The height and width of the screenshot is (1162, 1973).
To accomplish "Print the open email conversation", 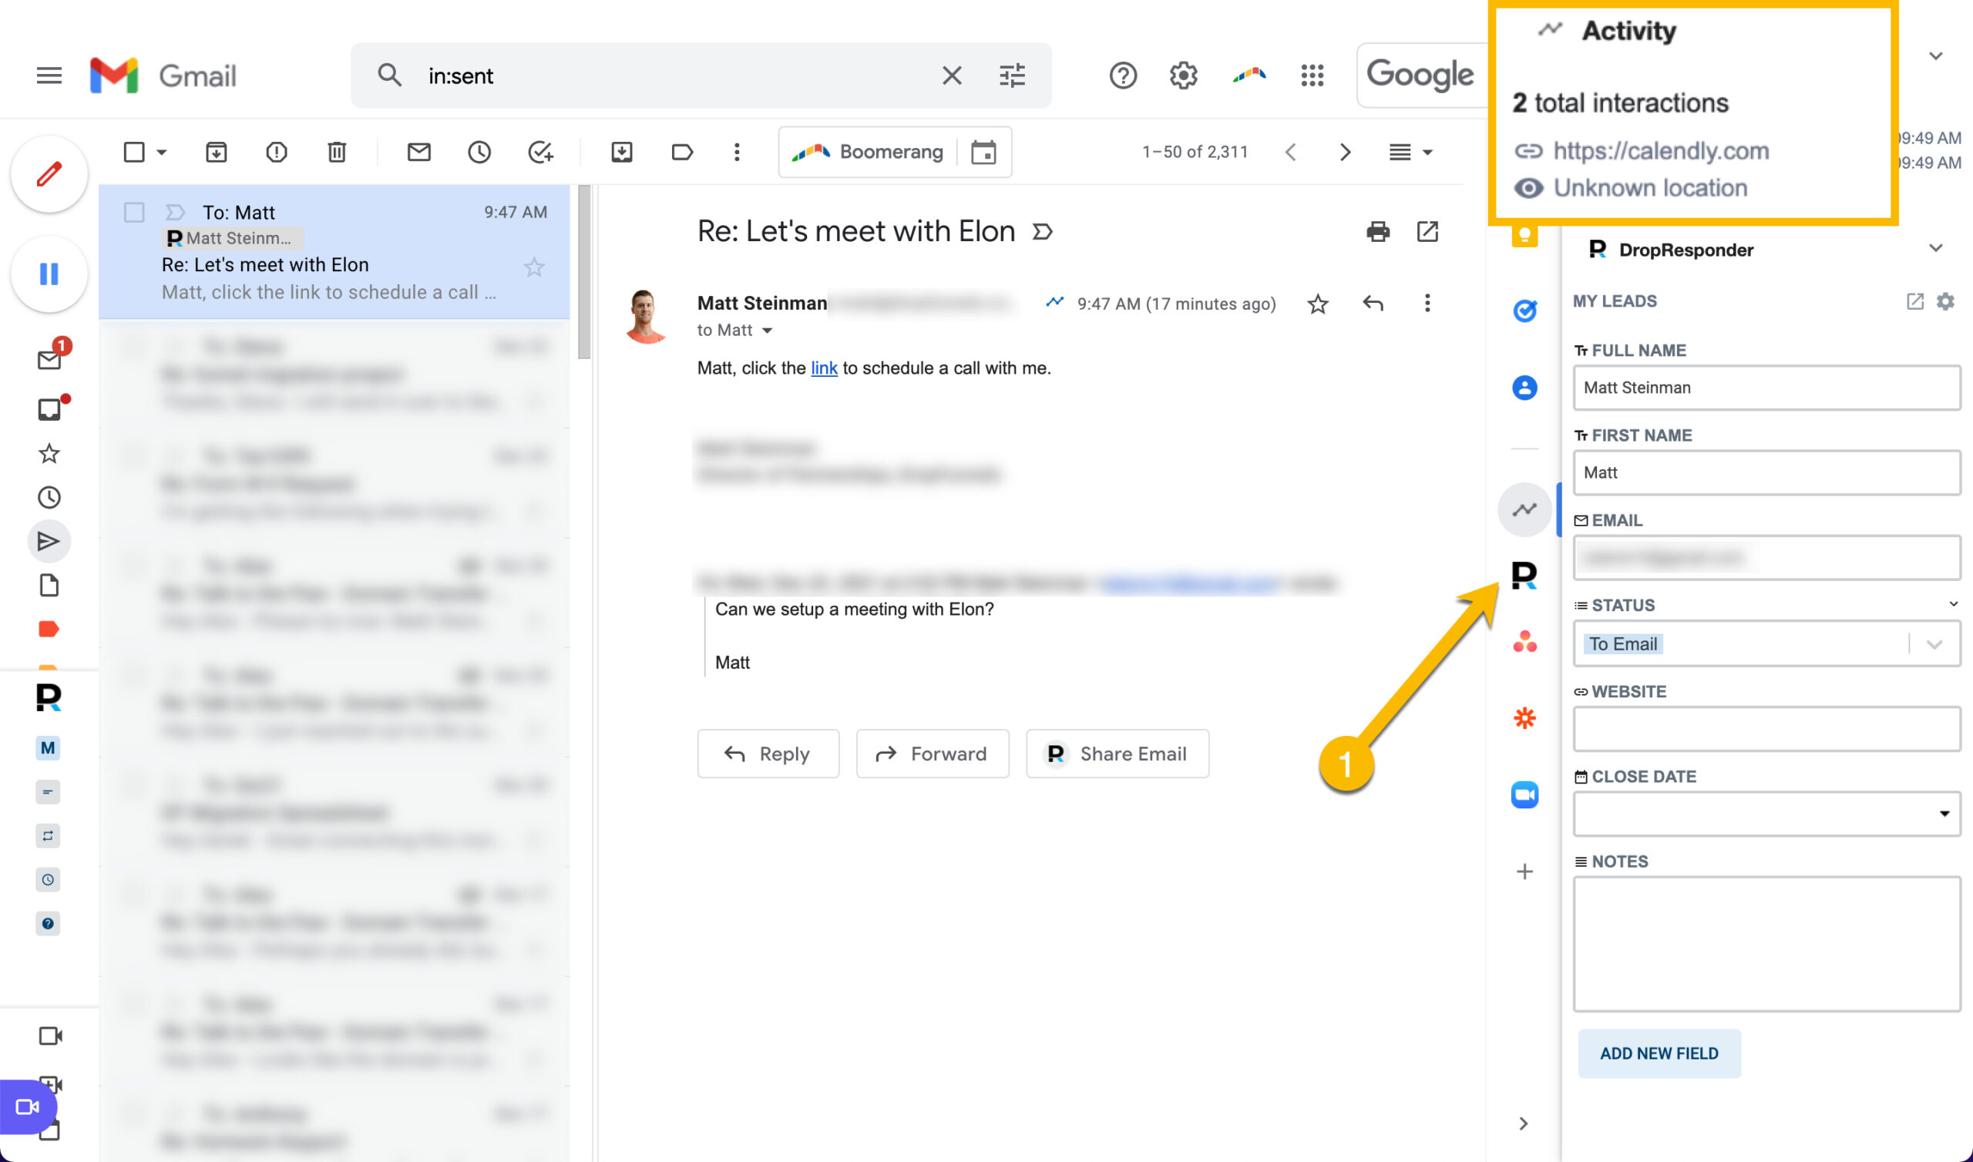I will 1378,232.
